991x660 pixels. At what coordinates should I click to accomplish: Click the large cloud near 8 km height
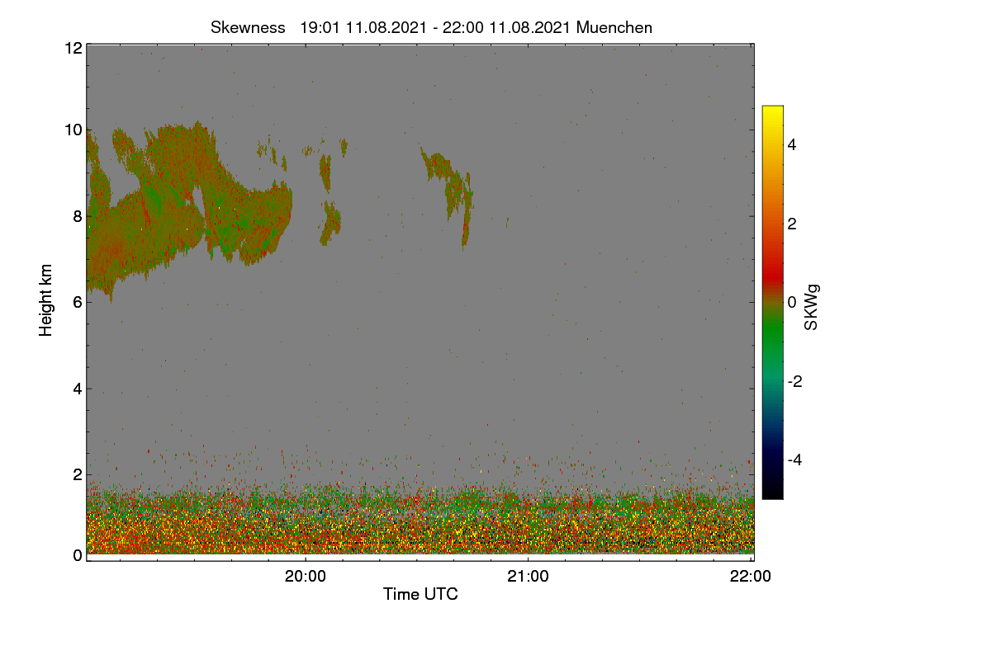pos(190,206)
